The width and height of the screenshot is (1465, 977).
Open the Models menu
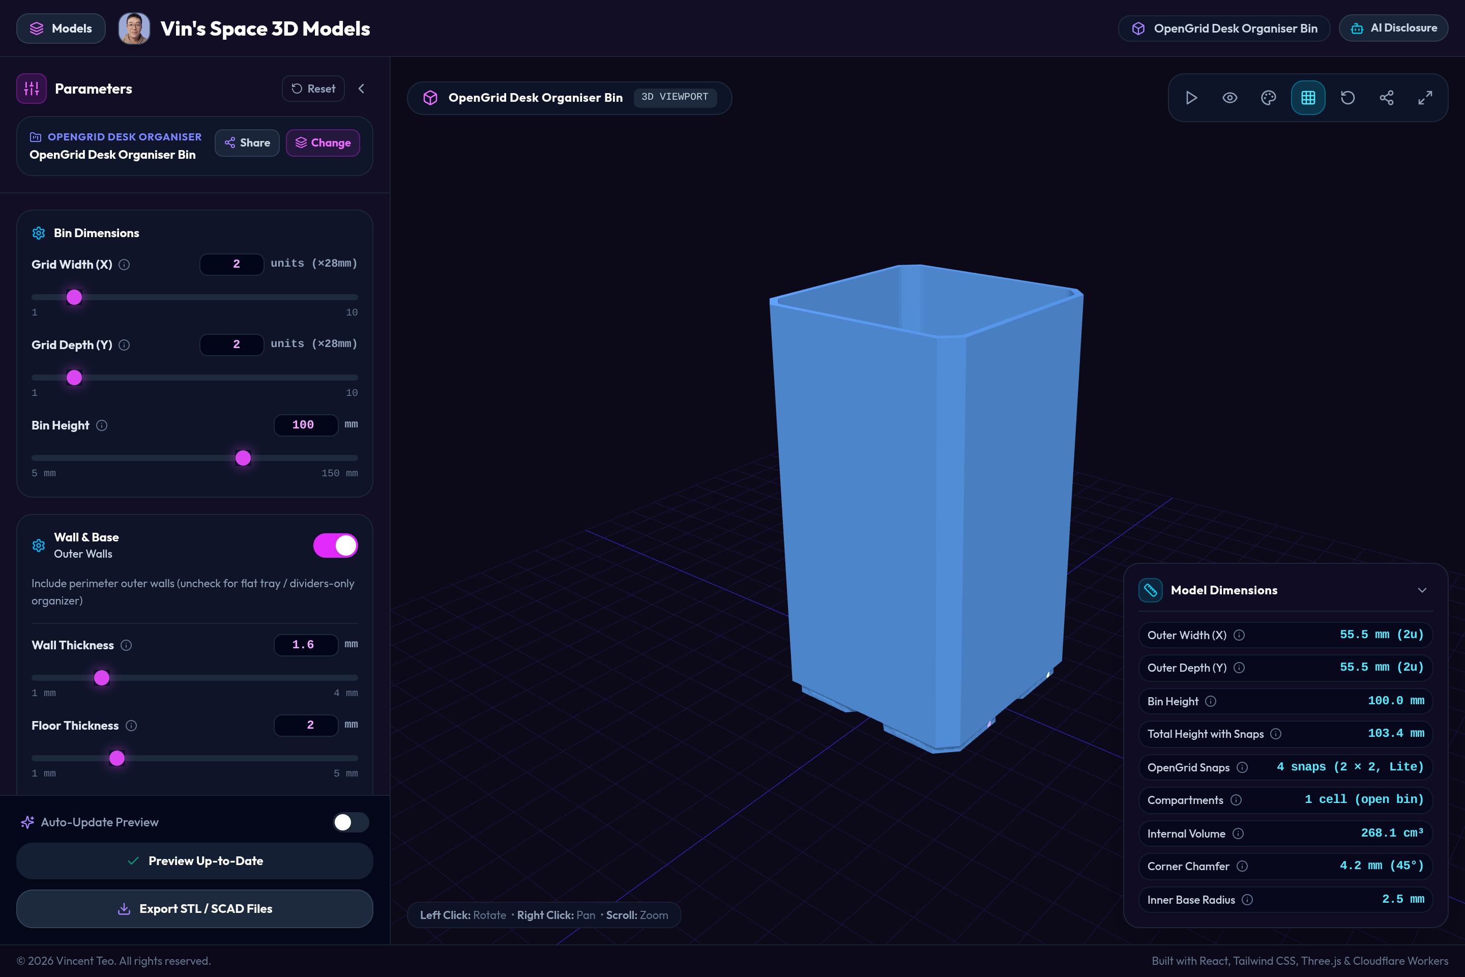pos(61,28)
